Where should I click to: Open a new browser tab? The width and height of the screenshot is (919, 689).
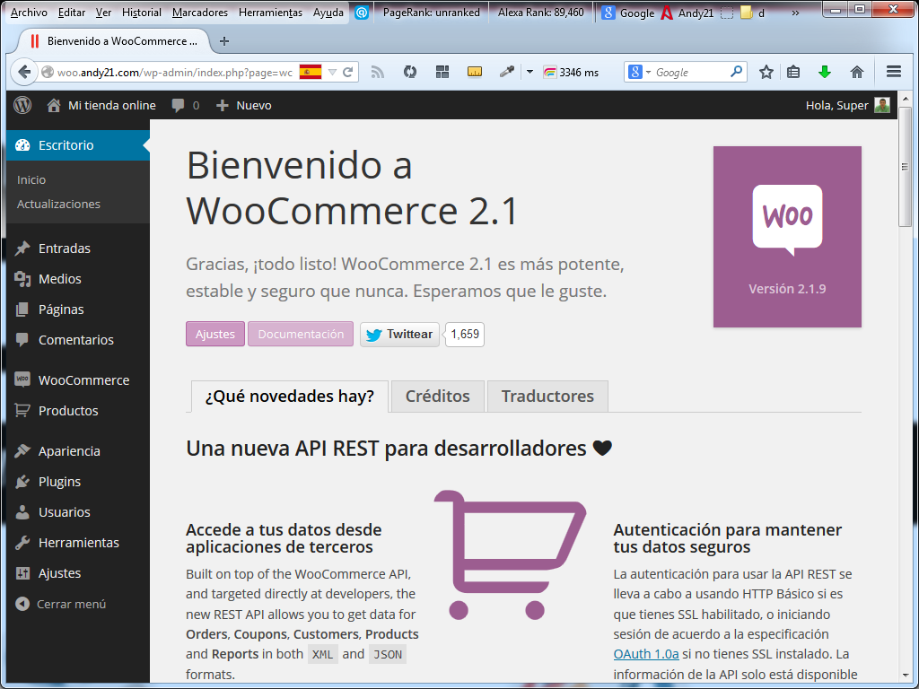(x=223, y=41)
